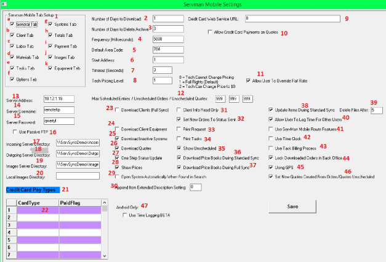The height and width of the screenshot is (262, 386).
Task: Enable Print Request checkbox
Action: (179, 129)
